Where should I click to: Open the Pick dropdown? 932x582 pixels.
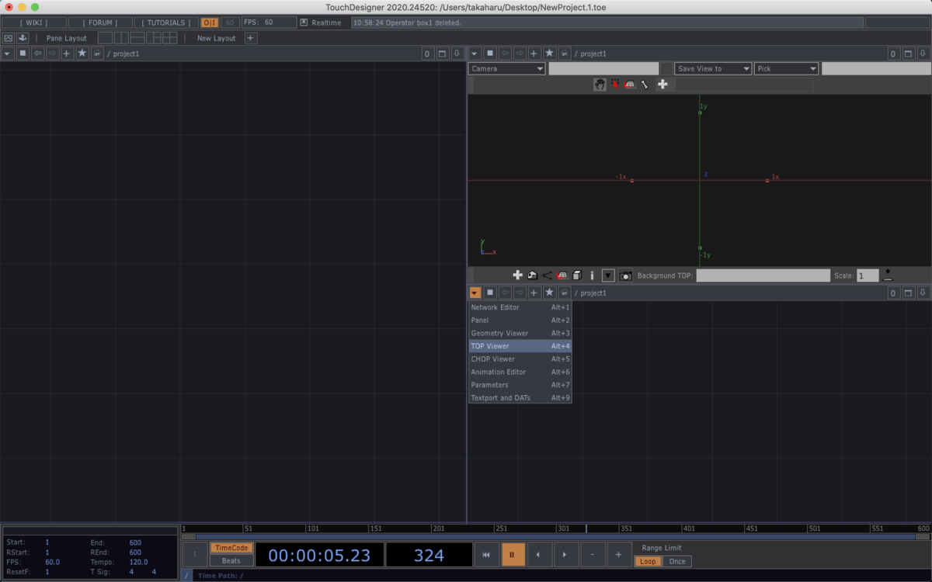pos(786,68)
